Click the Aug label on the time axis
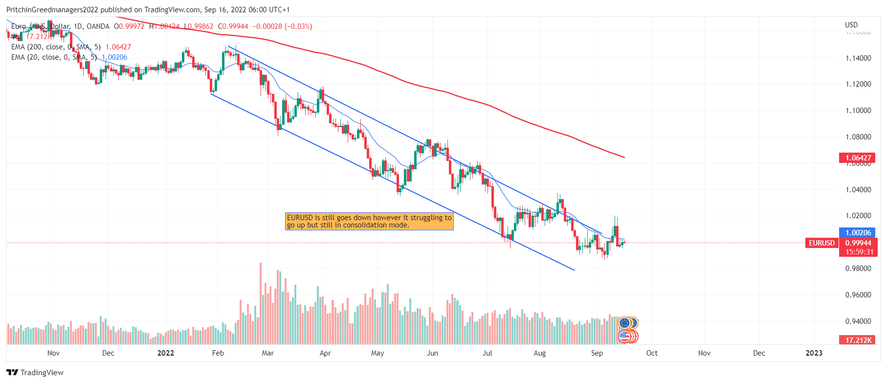887x383 pixels. (540, 353)
